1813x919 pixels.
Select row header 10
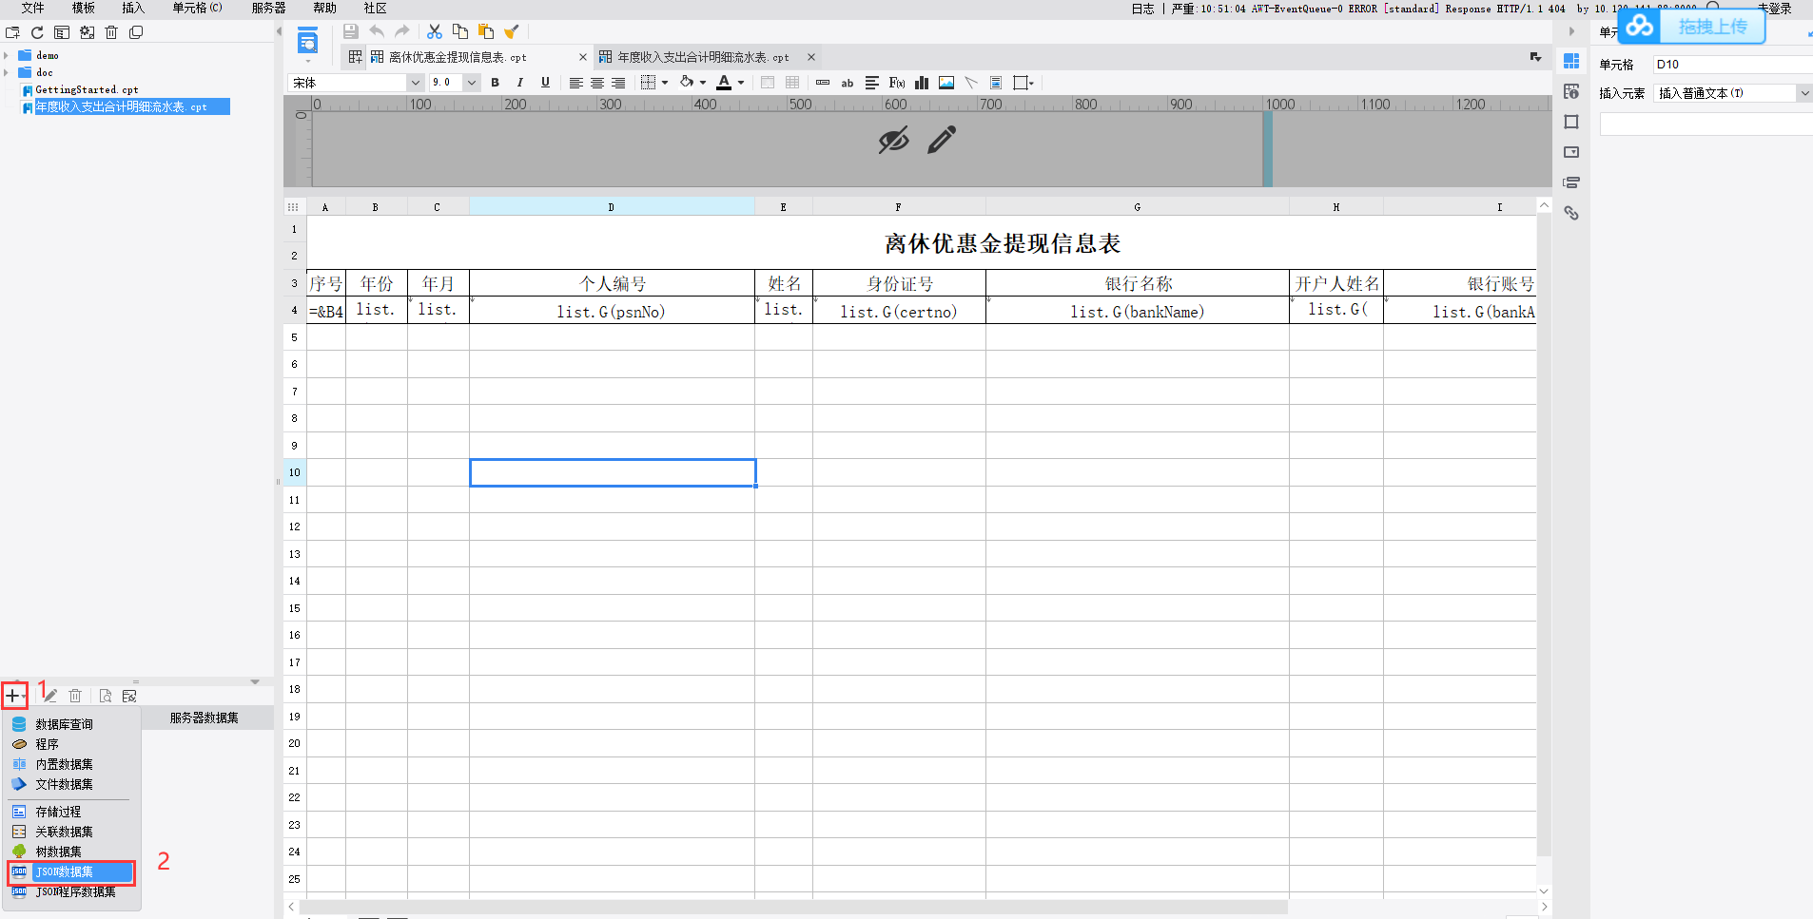pyautogui.click(x=295, y=472)
